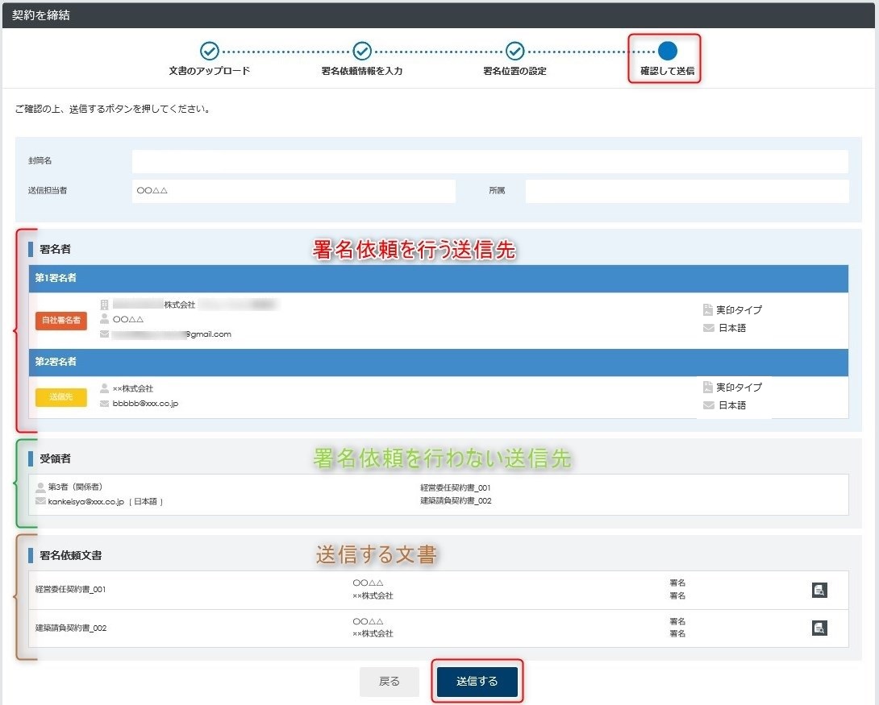Click 経営委任契約書_001 in 署名依頼文書 list
This screenshot has height=705, width=879.
point(71,590)
